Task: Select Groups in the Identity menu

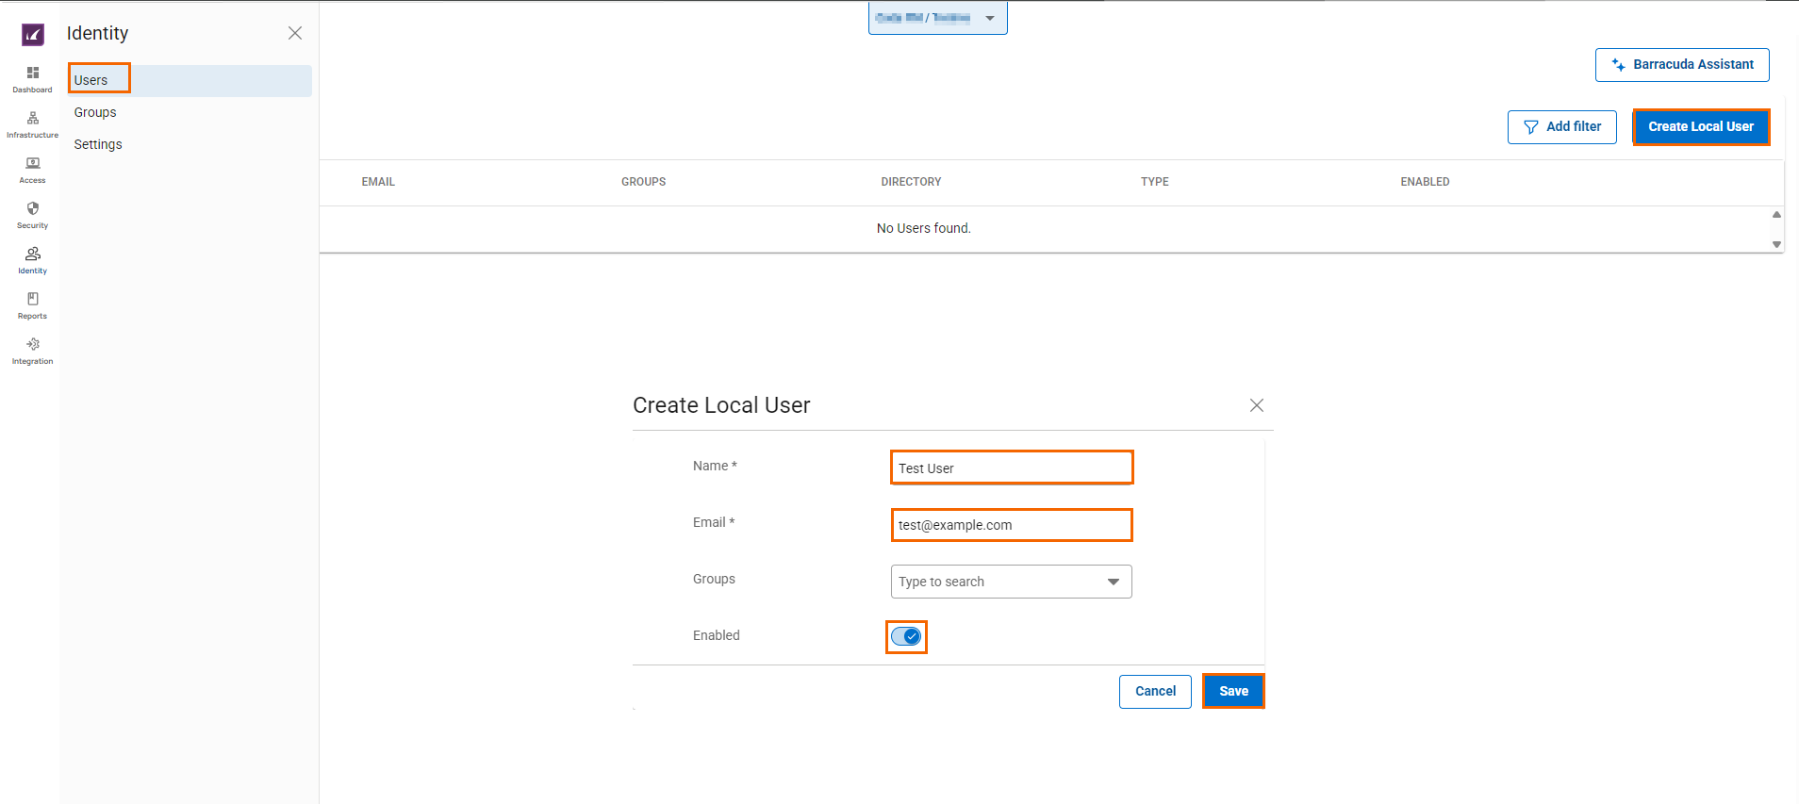Action: 95,112
